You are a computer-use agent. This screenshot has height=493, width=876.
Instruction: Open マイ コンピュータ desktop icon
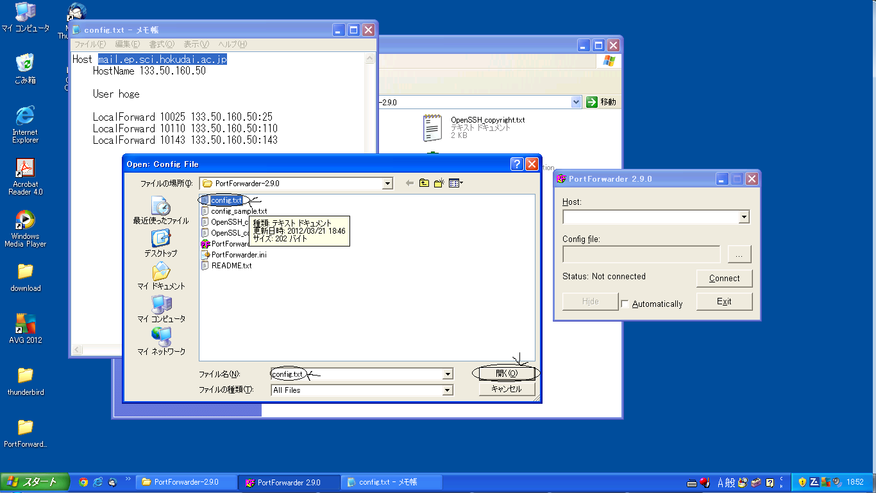(25, 18)
